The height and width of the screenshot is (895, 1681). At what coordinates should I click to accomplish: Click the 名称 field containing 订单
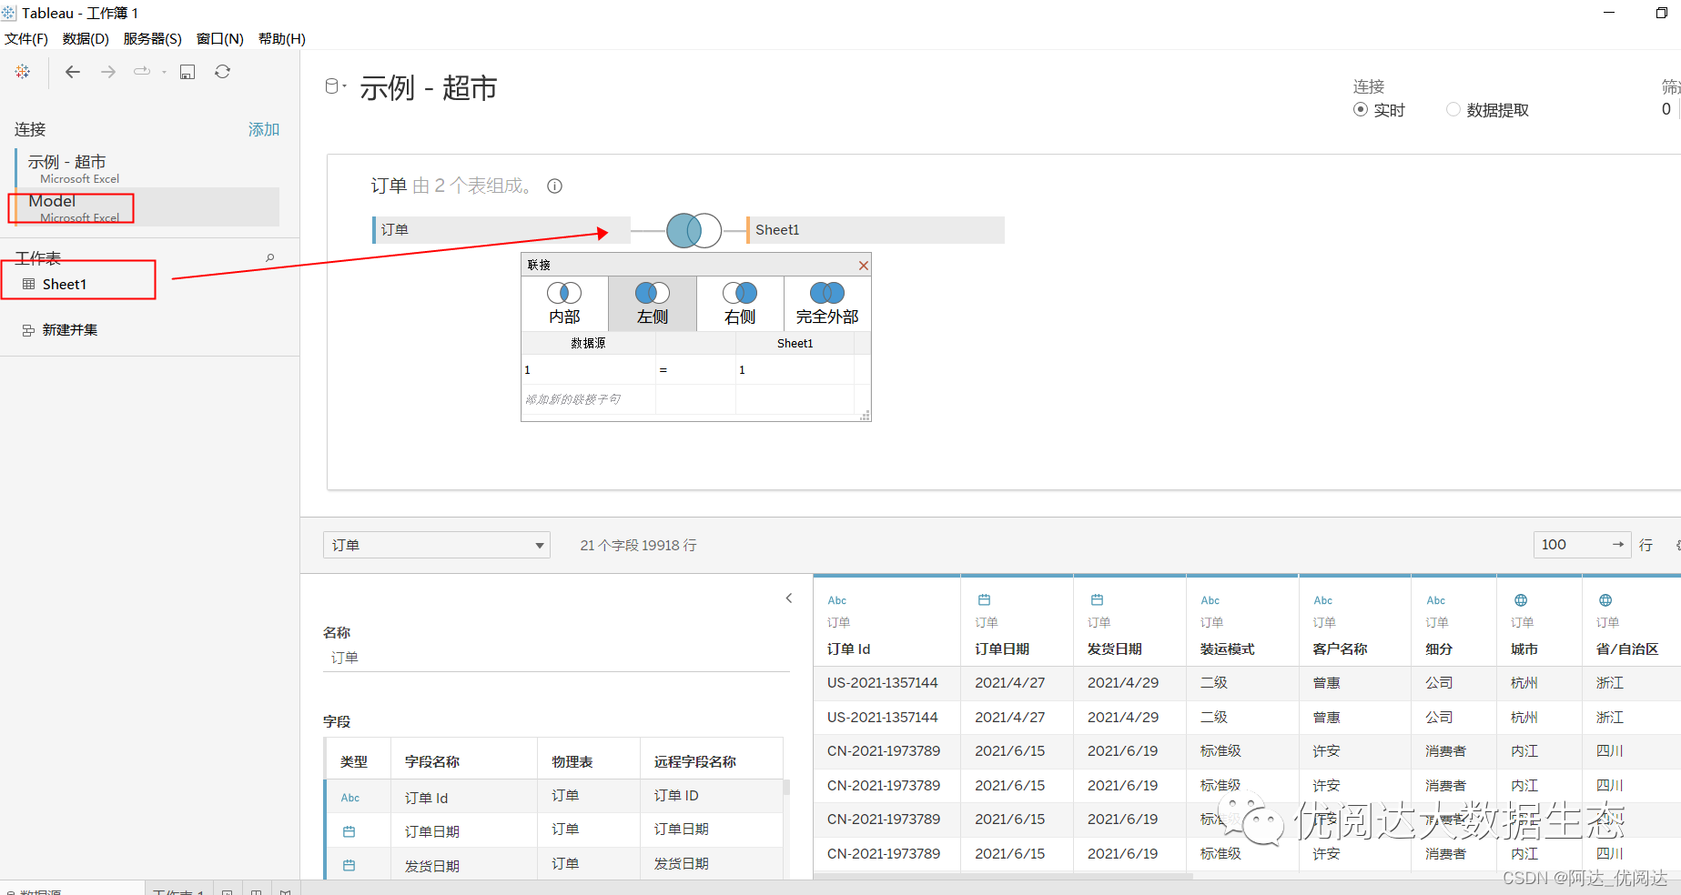(555, 658)
